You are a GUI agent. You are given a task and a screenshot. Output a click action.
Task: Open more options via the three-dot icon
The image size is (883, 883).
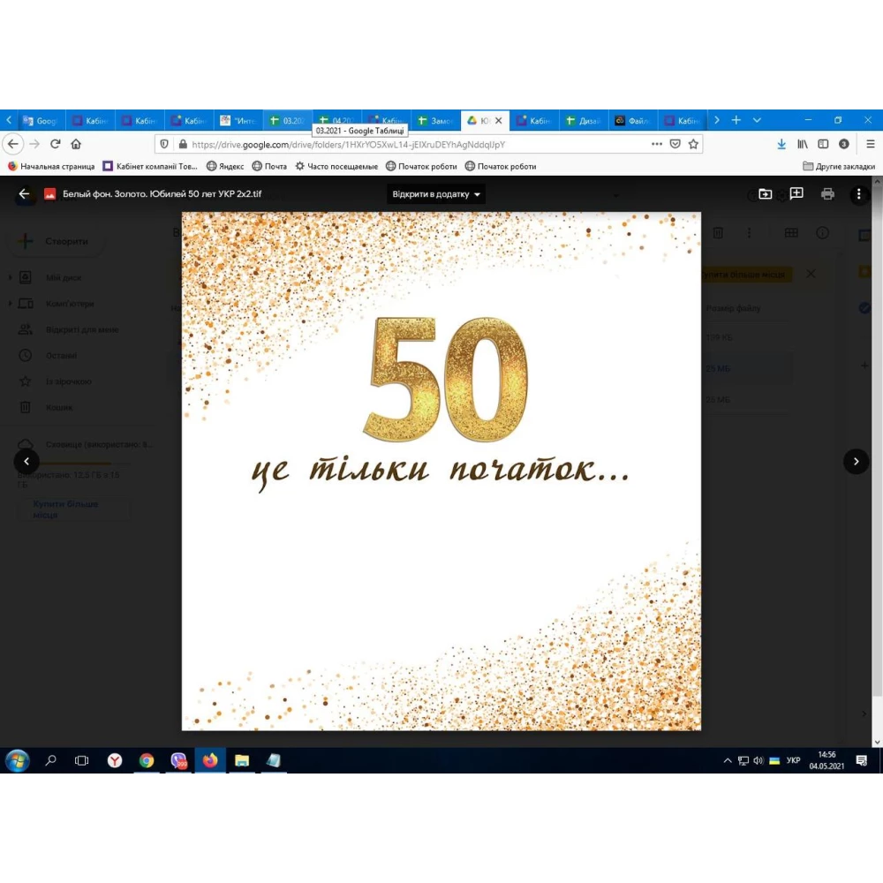[x=859, y=193]
